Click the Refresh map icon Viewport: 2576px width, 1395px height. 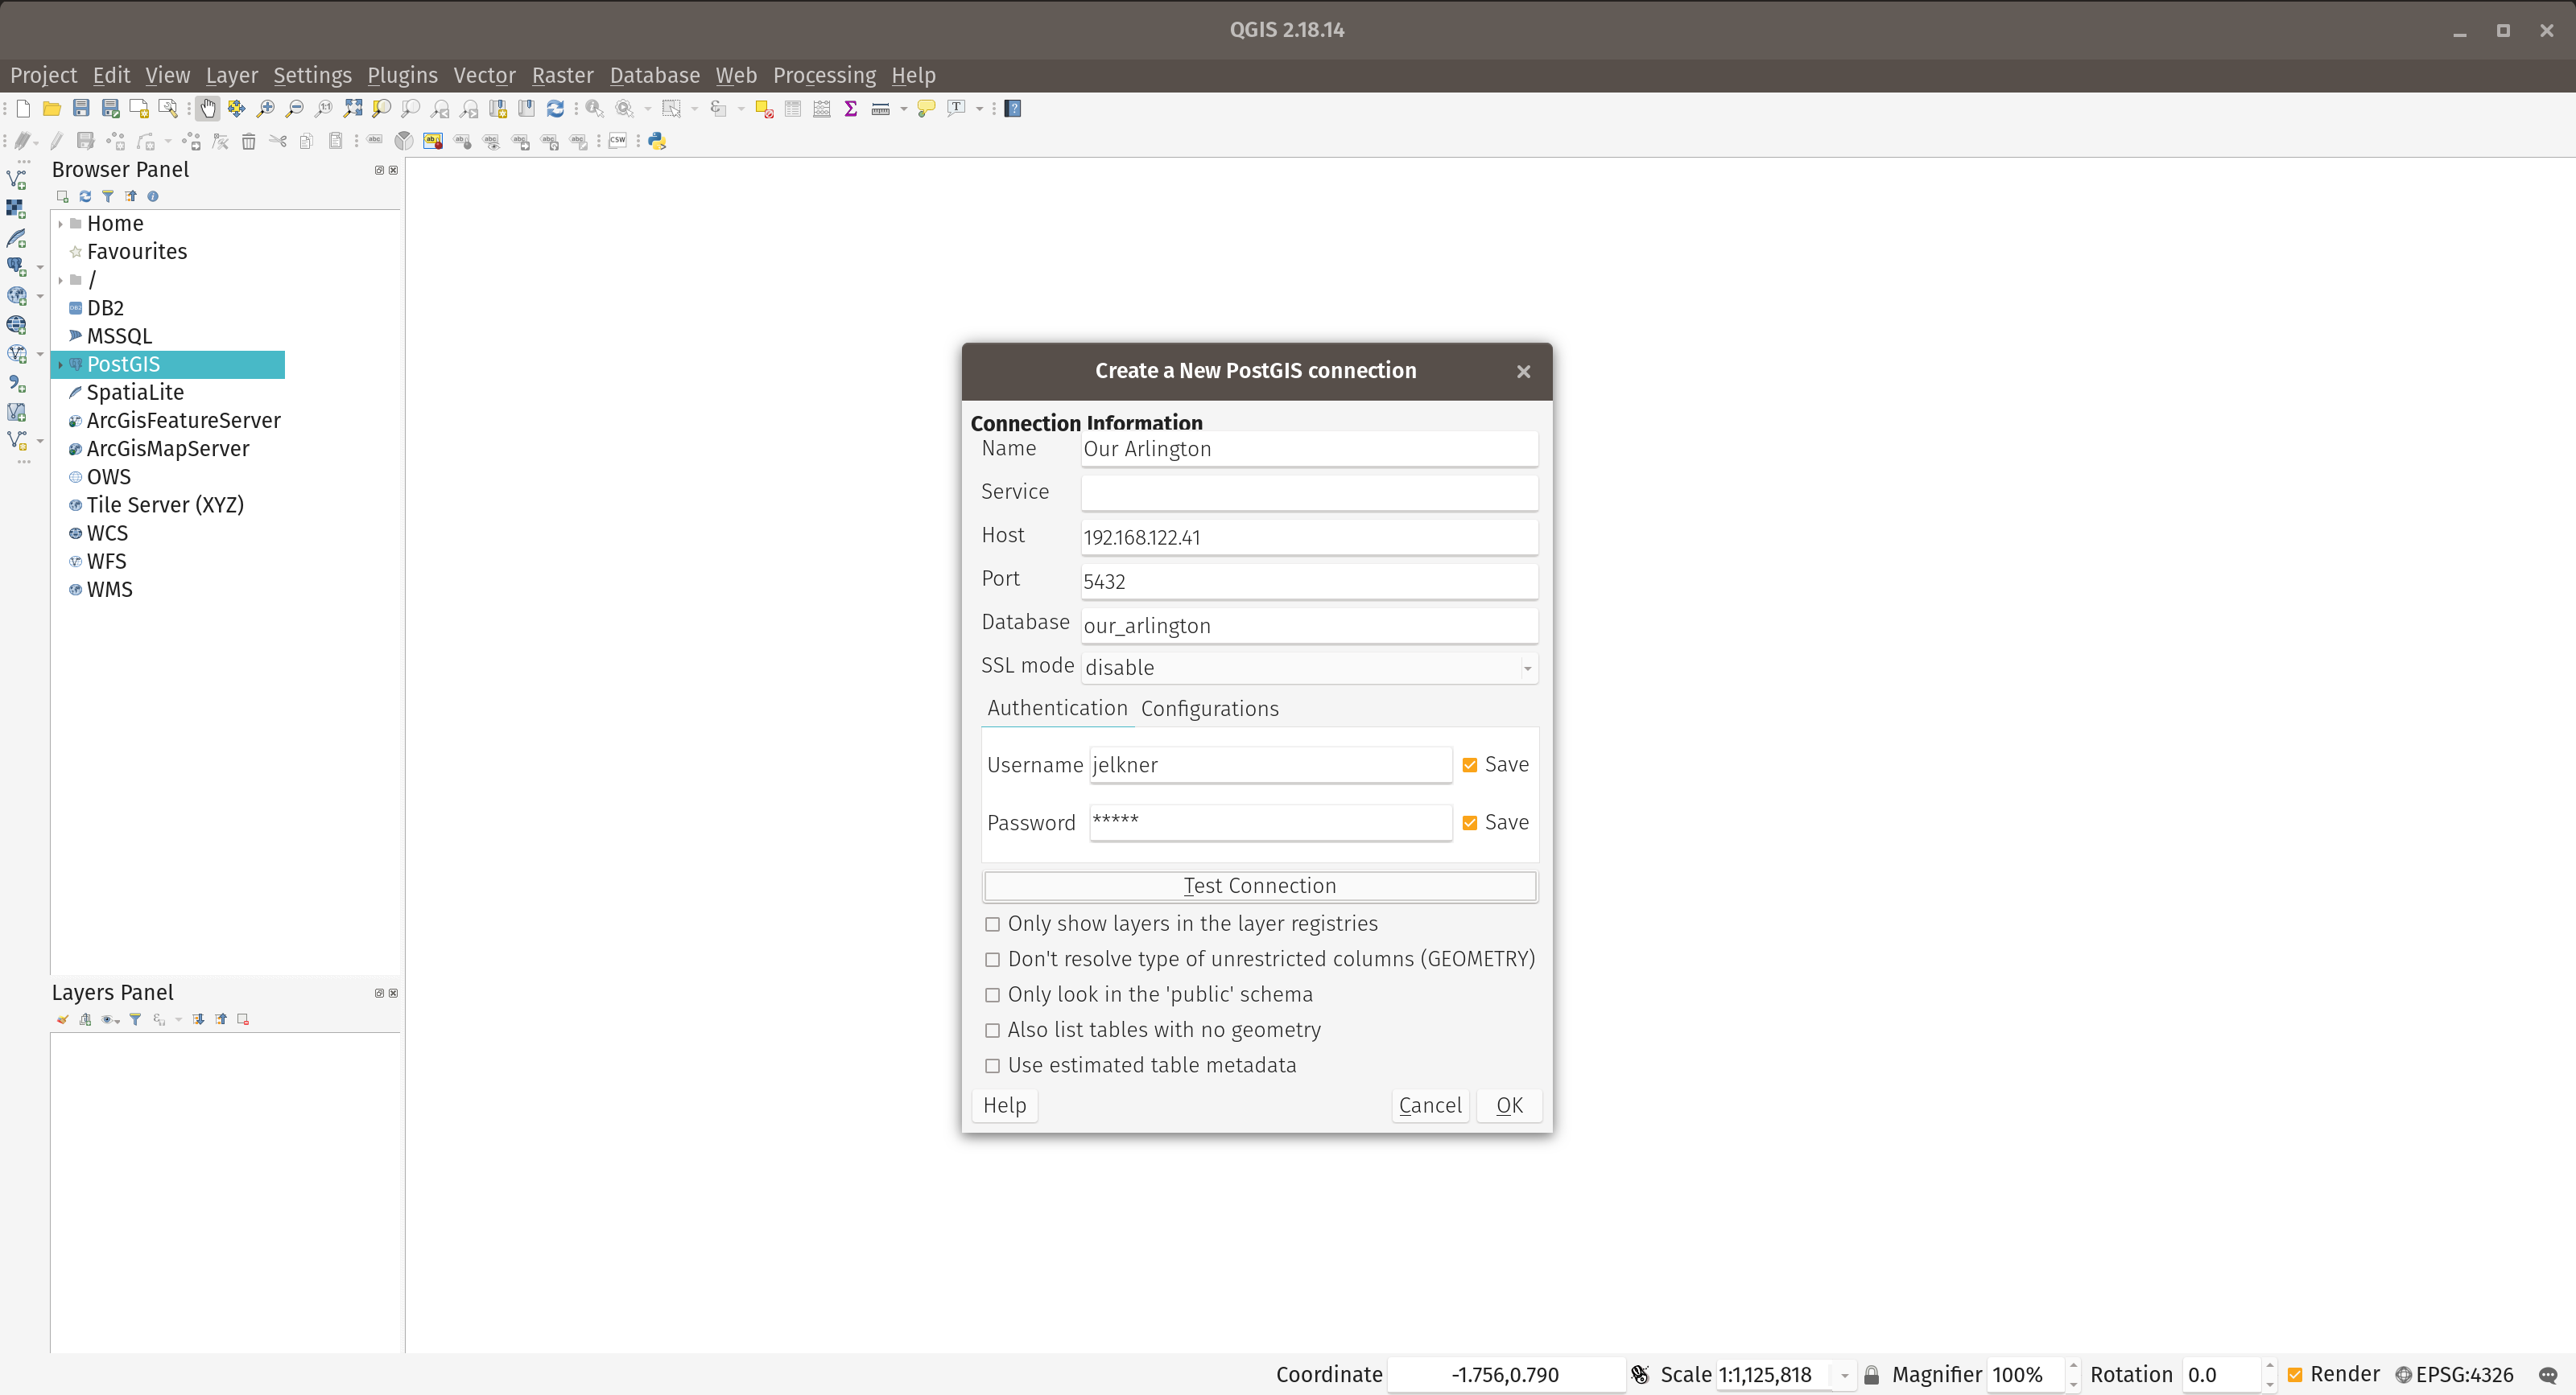point(555,109)
